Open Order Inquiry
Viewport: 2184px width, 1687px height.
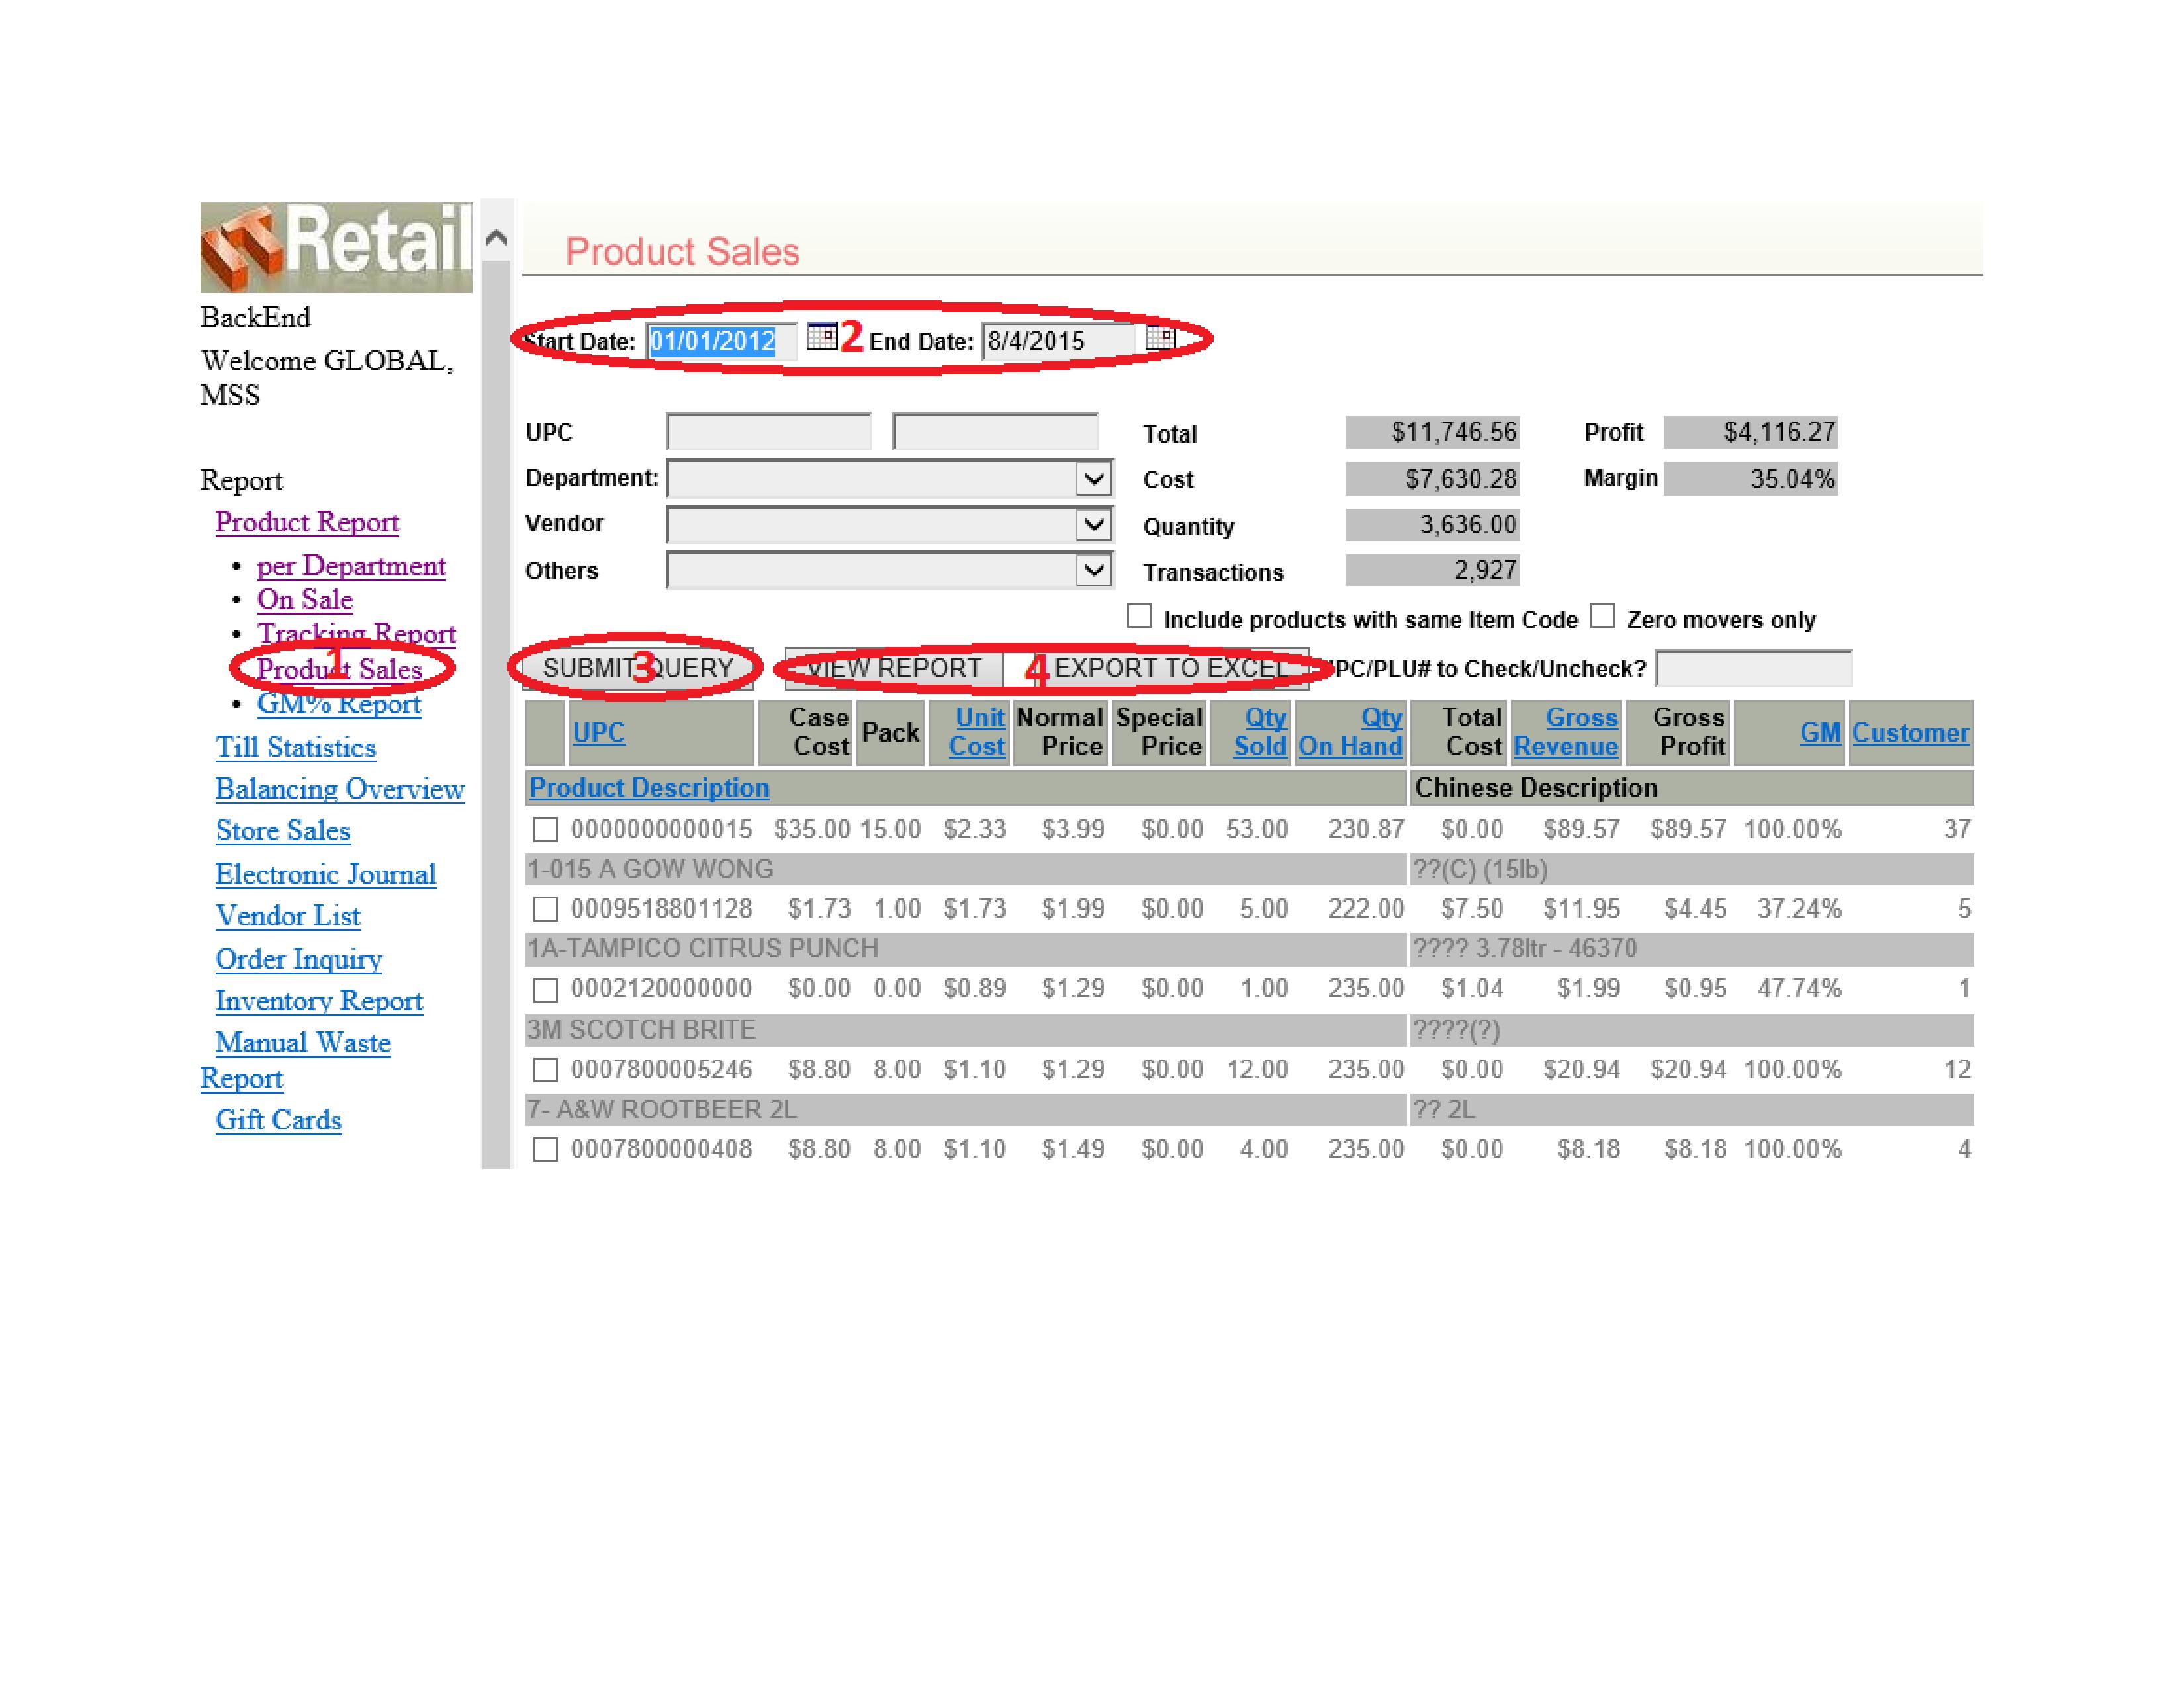point(299,959)
